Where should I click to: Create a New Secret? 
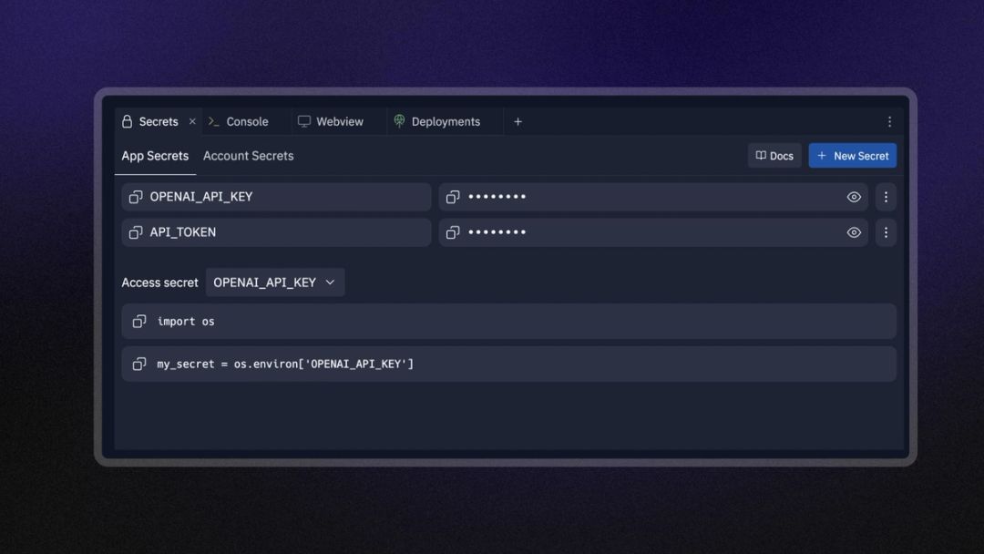click(x=852, y=156)
